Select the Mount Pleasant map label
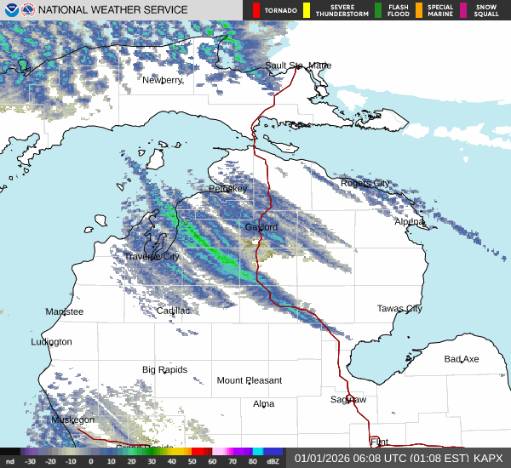This screenshot has width=511, height=468. (249, 380)
